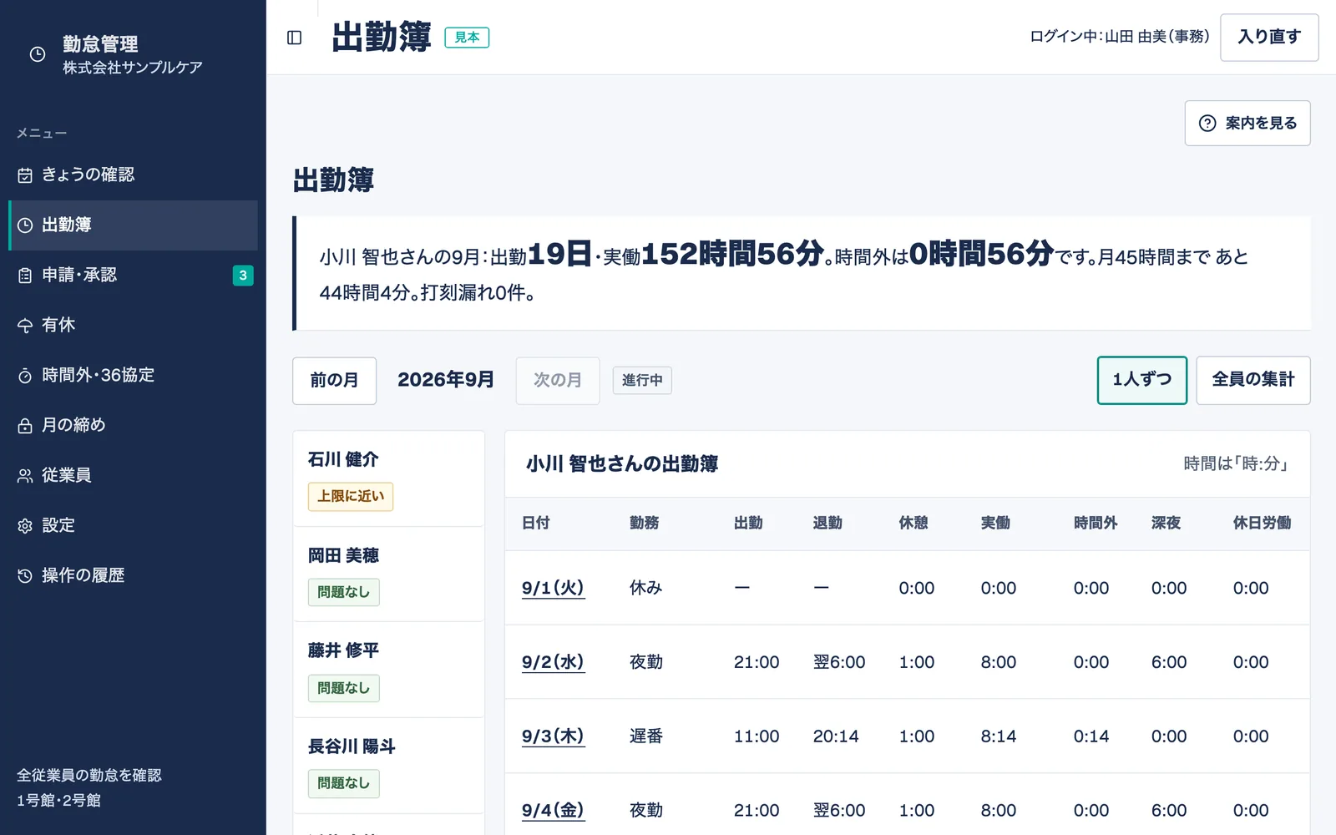Click the timer icon for 時間外・36協定
This screenshot has height=835, width=1336.
[25, 376]
